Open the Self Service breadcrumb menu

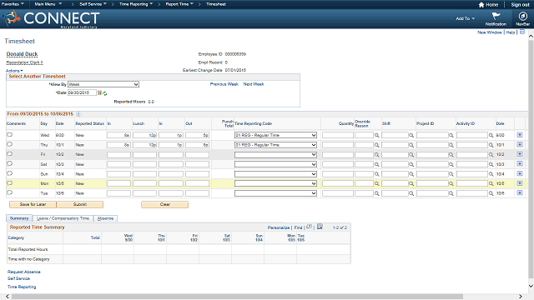click(93, 4)
